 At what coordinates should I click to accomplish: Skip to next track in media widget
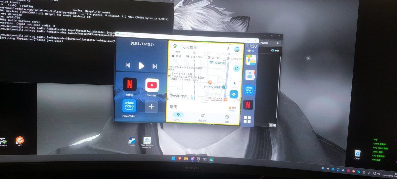[x=155, y=66]
